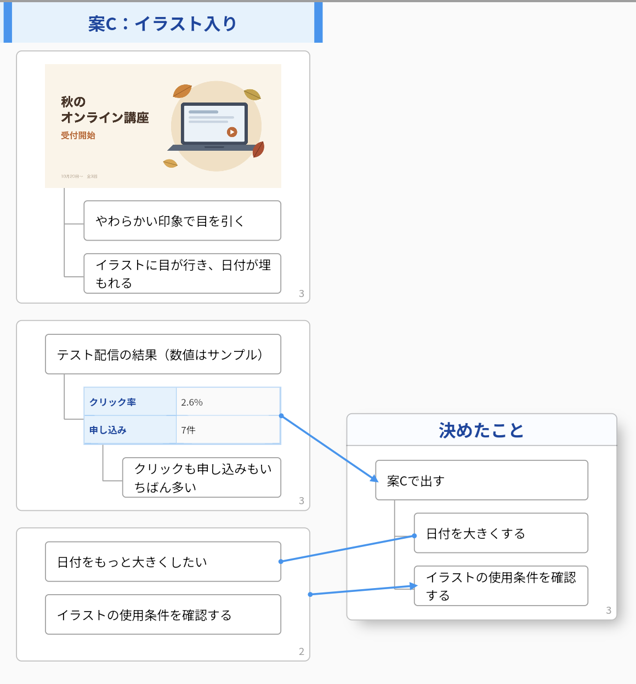The width and height of the screenshot is (636, 684).
Task: Select the node テスト配信の結果（数値はサンプル）
Action: click(x=163, y=355)
